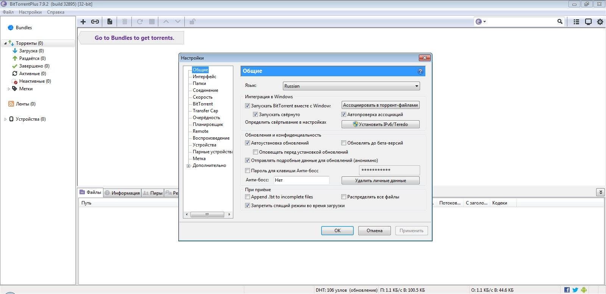Create new torrent document icon
The height and width of the screenshot is (294, 606).
click(110, 22)
